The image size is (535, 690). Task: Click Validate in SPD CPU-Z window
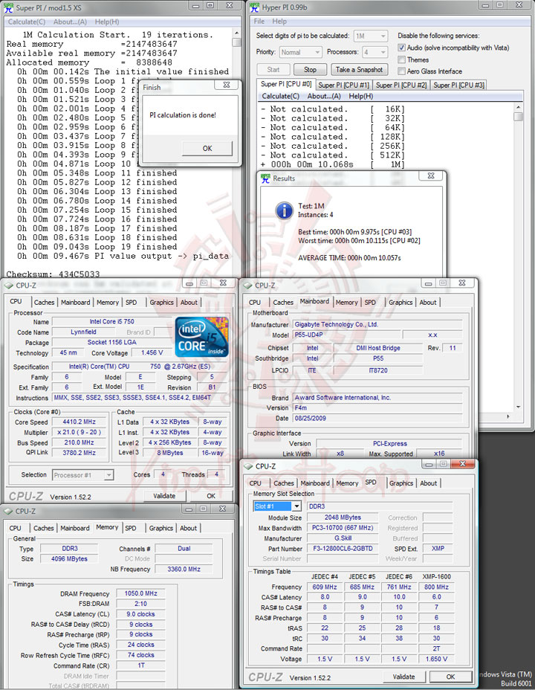click(403, 677)
